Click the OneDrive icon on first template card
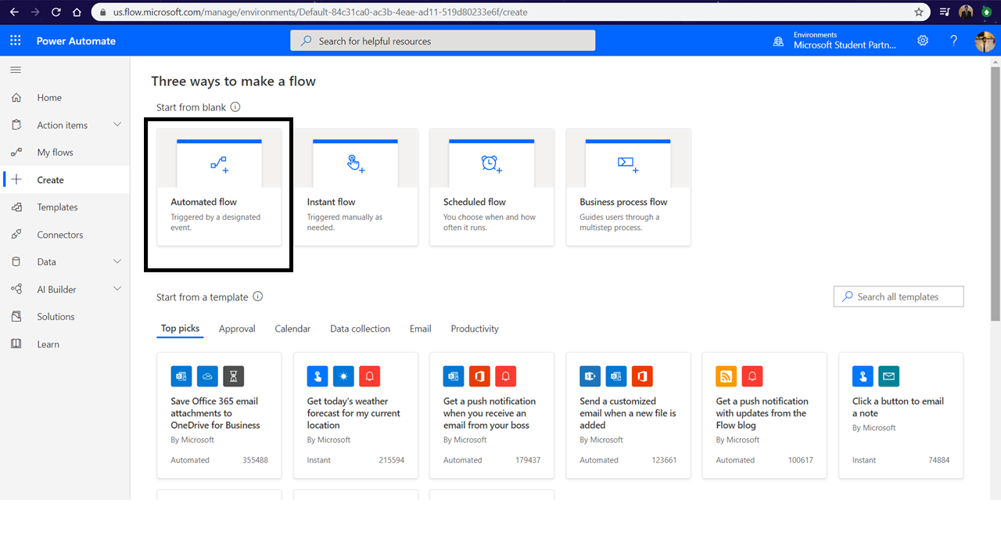Screen dimensions: 1001x539 click(x=207, y=376)
